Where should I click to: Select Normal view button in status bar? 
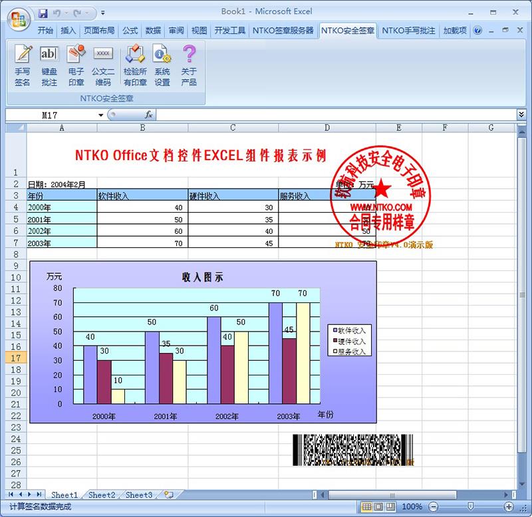366,507
